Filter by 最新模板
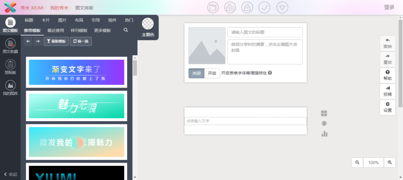Image resolution: width=403 pixels, height=180 pixels. (x=56, y=41)
